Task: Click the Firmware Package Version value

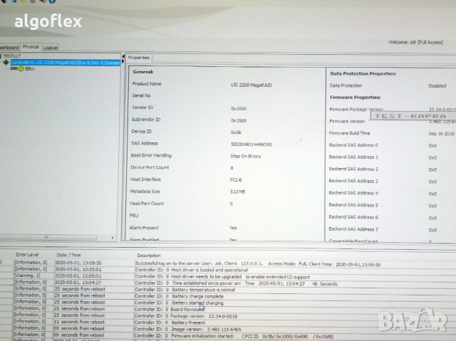Action: tap(442, 109)
